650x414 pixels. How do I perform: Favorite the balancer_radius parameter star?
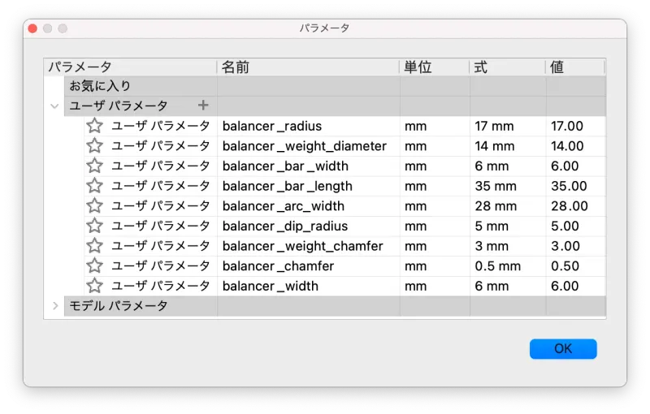[x=94, y=126]
